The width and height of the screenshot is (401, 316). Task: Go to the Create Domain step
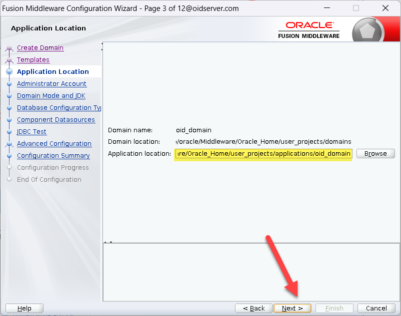coord(40,48)
